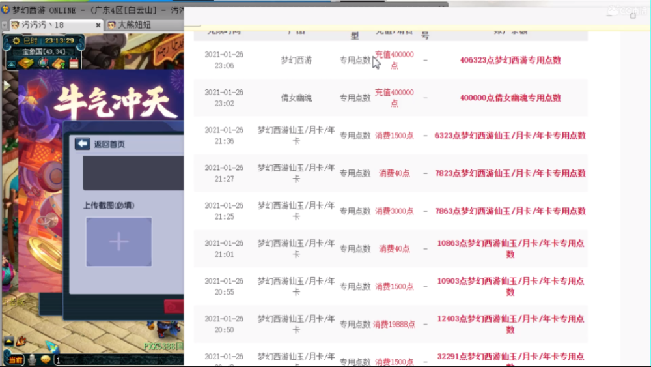Click the 32291点 balance entry

[x=510, y=359]
